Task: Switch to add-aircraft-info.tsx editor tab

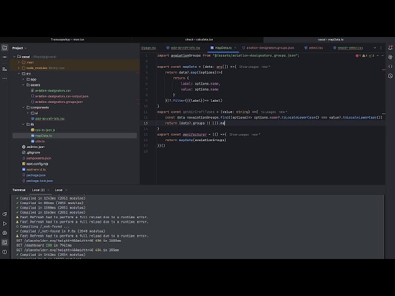Action: click(x=183, y=47)
